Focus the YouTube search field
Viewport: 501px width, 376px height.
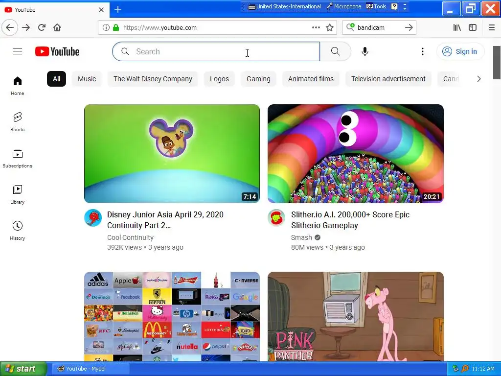coord(216,51)
